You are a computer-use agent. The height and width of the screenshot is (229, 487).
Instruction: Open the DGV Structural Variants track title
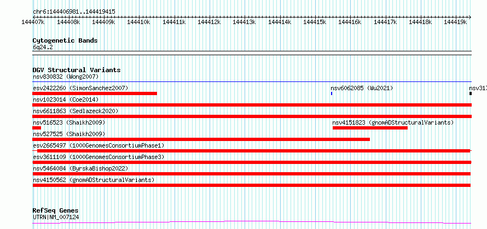tap(77, 70)
